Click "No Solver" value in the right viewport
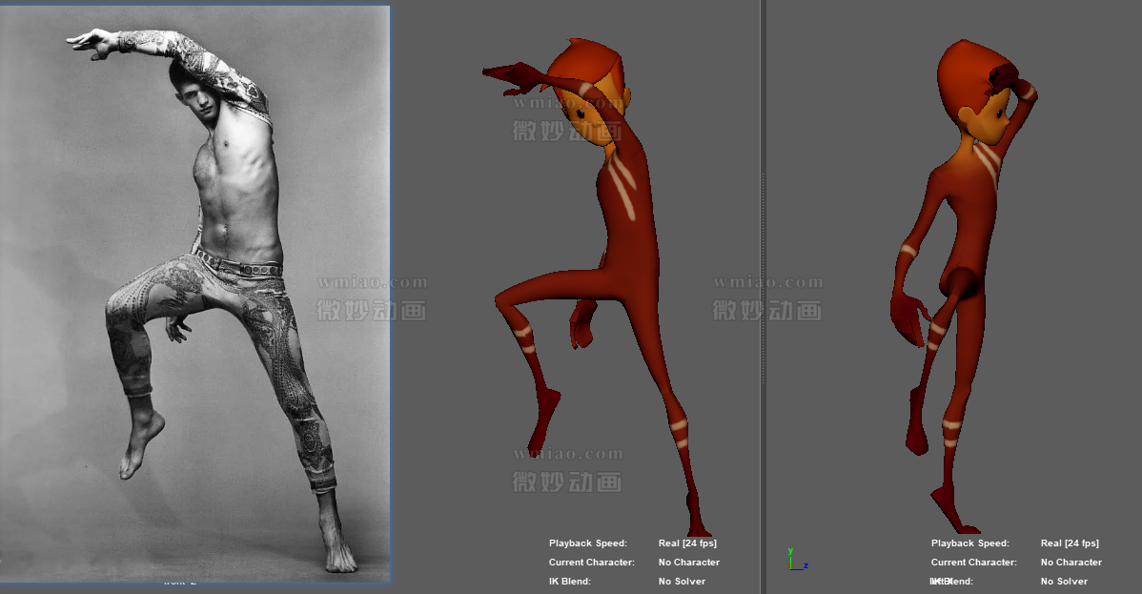Screen dimensions: 1142x594 [1064, 582]
